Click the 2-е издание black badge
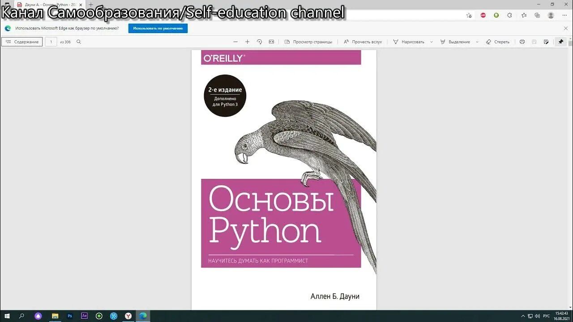573x322 pixels. 225,96
